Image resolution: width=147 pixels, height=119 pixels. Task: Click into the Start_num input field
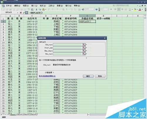pos(68,48)
